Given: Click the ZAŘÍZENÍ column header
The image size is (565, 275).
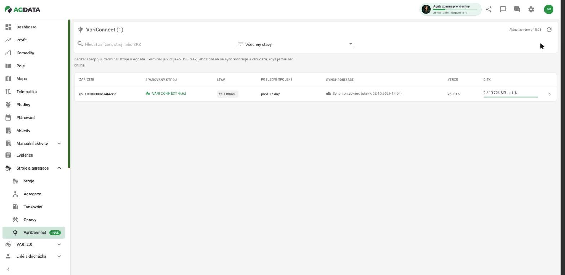Looking at the screenshot, I should click(x=86, y=80).
